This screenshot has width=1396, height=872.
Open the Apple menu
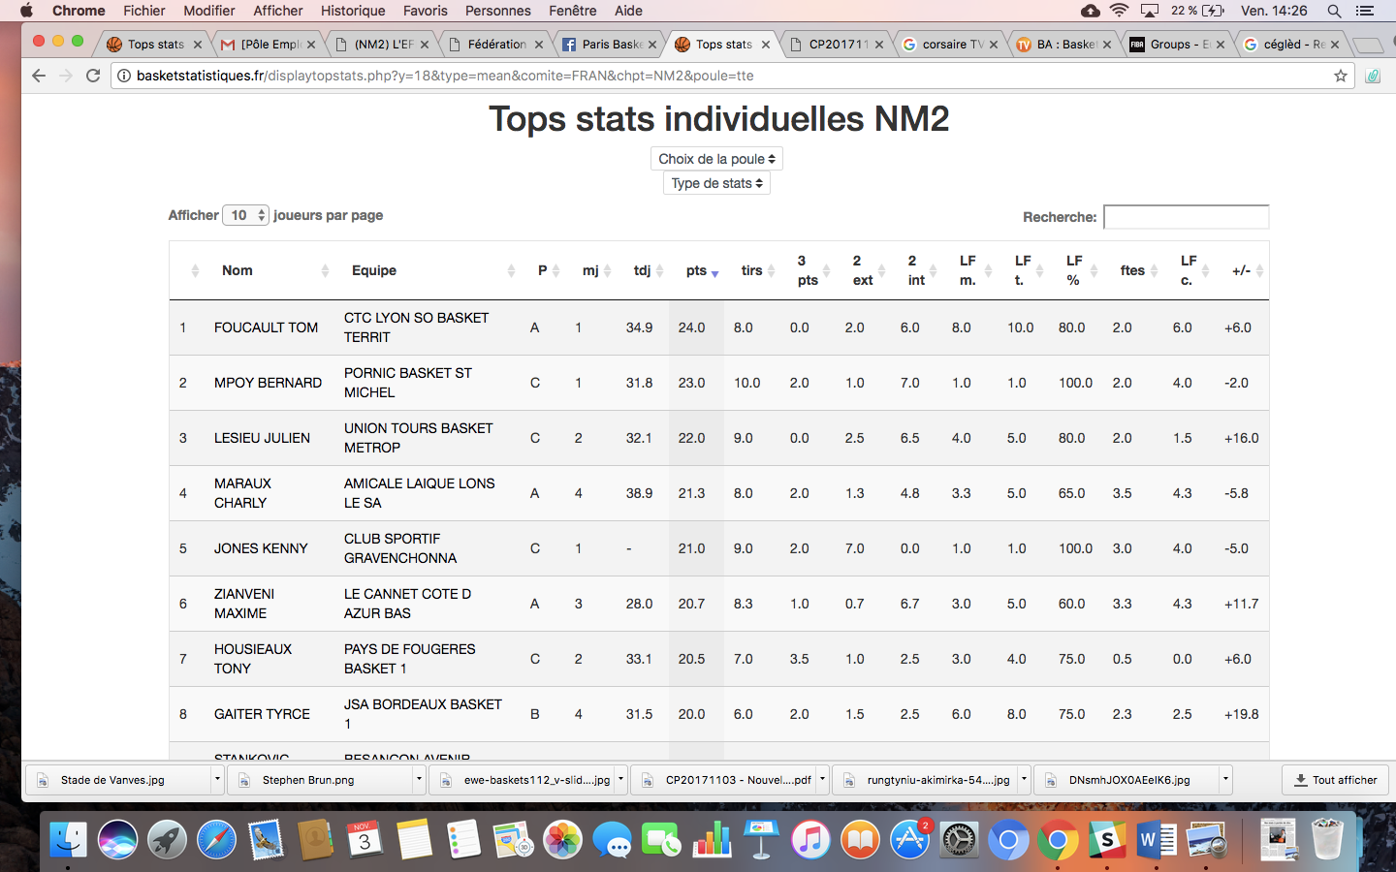(x=26, y=11)
